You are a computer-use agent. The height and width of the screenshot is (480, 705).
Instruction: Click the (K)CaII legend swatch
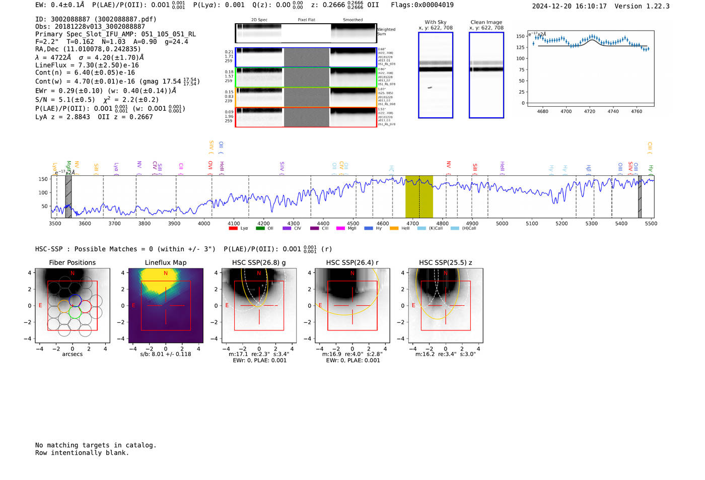click(x=422, y=228)
